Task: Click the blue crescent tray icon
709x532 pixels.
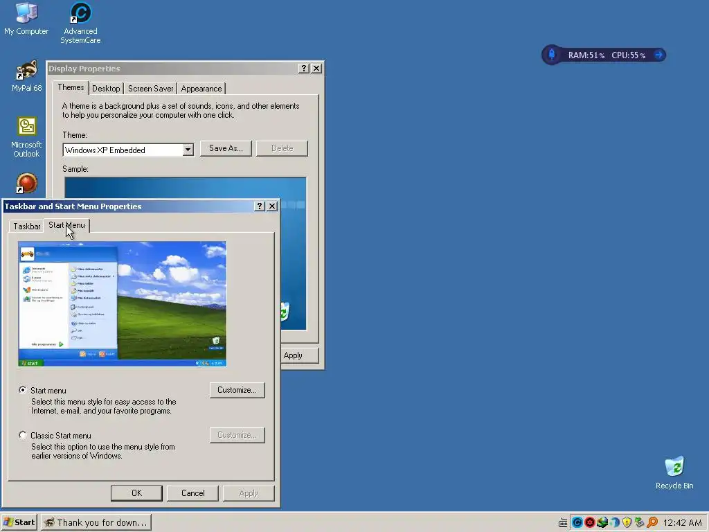Action: (x=615, y=522)
